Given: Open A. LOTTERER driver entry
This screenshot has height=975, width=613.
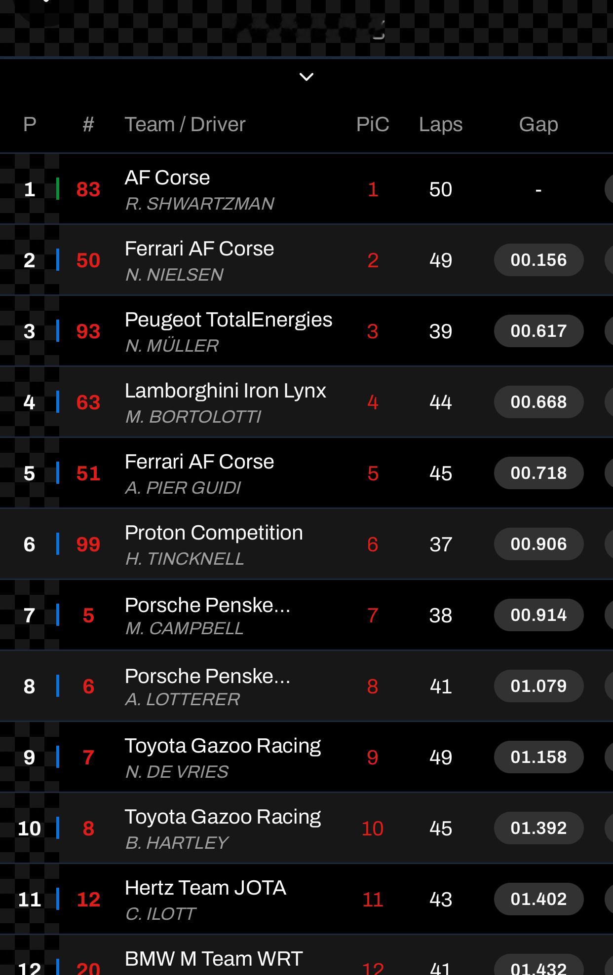Looking at the screenshot, I should click(x=183, y=699).
